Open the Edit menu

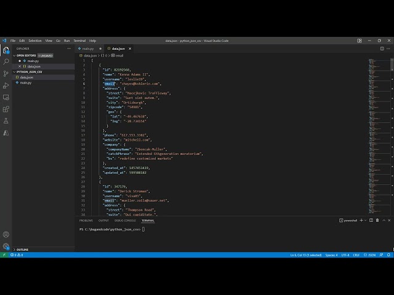[x=22, y=41]
